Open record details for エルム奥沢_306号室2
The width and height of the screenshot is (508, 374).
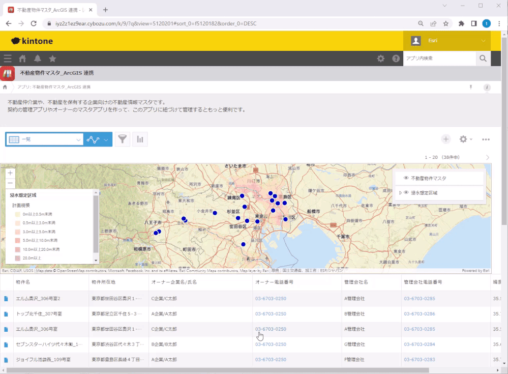click(6, 299)
